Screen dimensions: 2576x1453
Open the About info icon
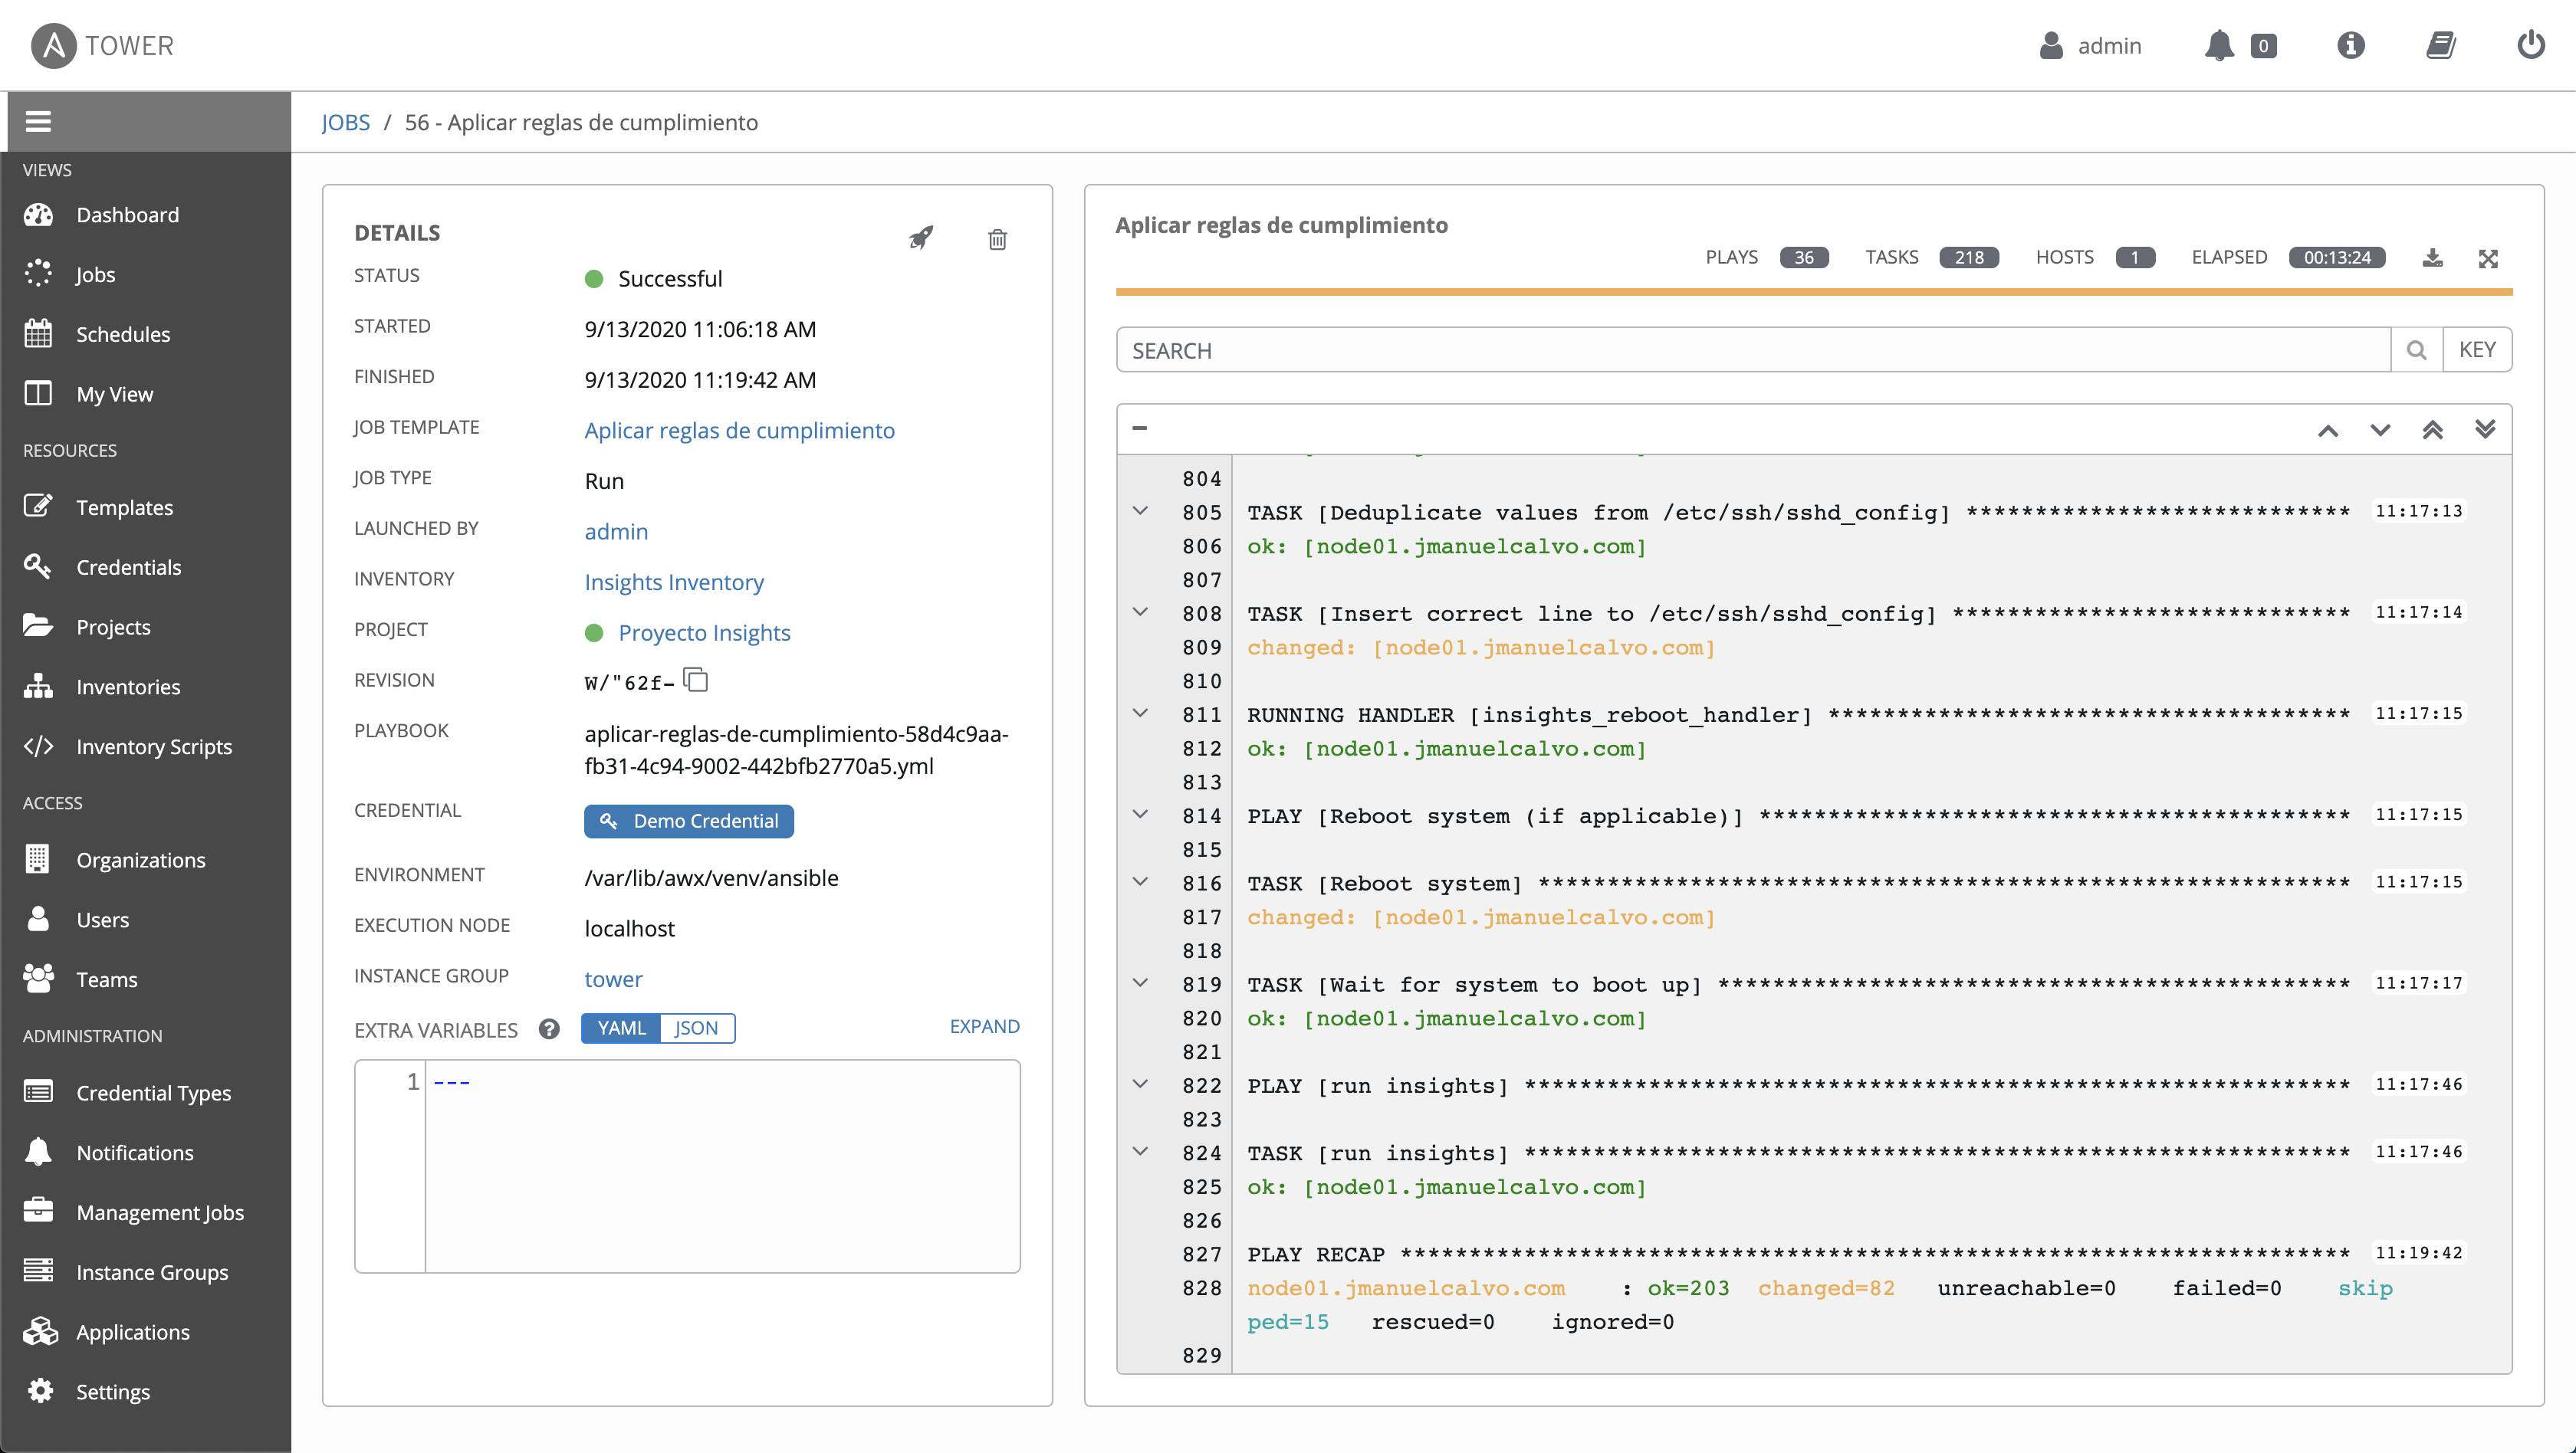(x=2351, y=45)
